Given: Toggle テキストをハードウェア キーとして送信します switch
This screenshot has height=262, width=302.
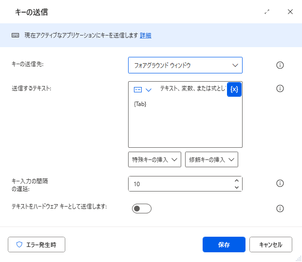Looking at the screenshot, I should click(x=142, y=209).
